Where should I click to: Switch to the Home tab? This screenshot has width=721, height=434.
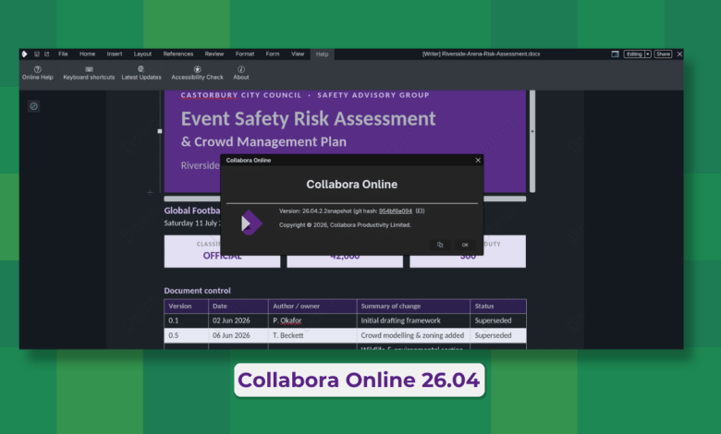88,54
